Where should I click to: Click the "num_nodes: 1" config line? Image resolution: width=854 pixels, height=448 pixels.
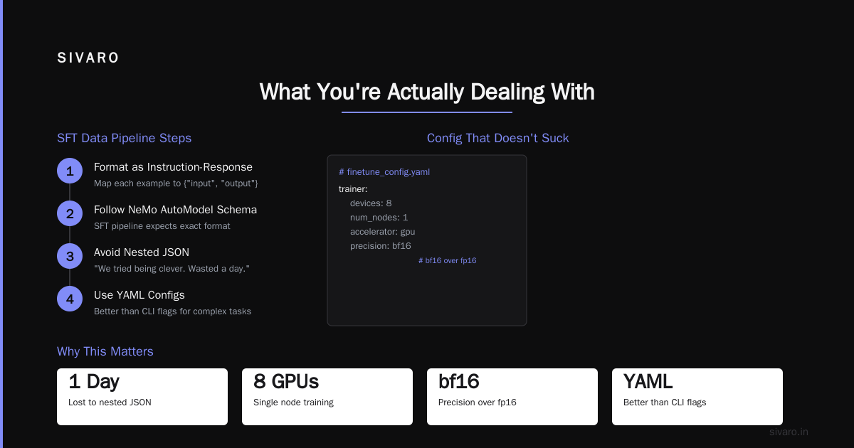[x=379, y=218]
